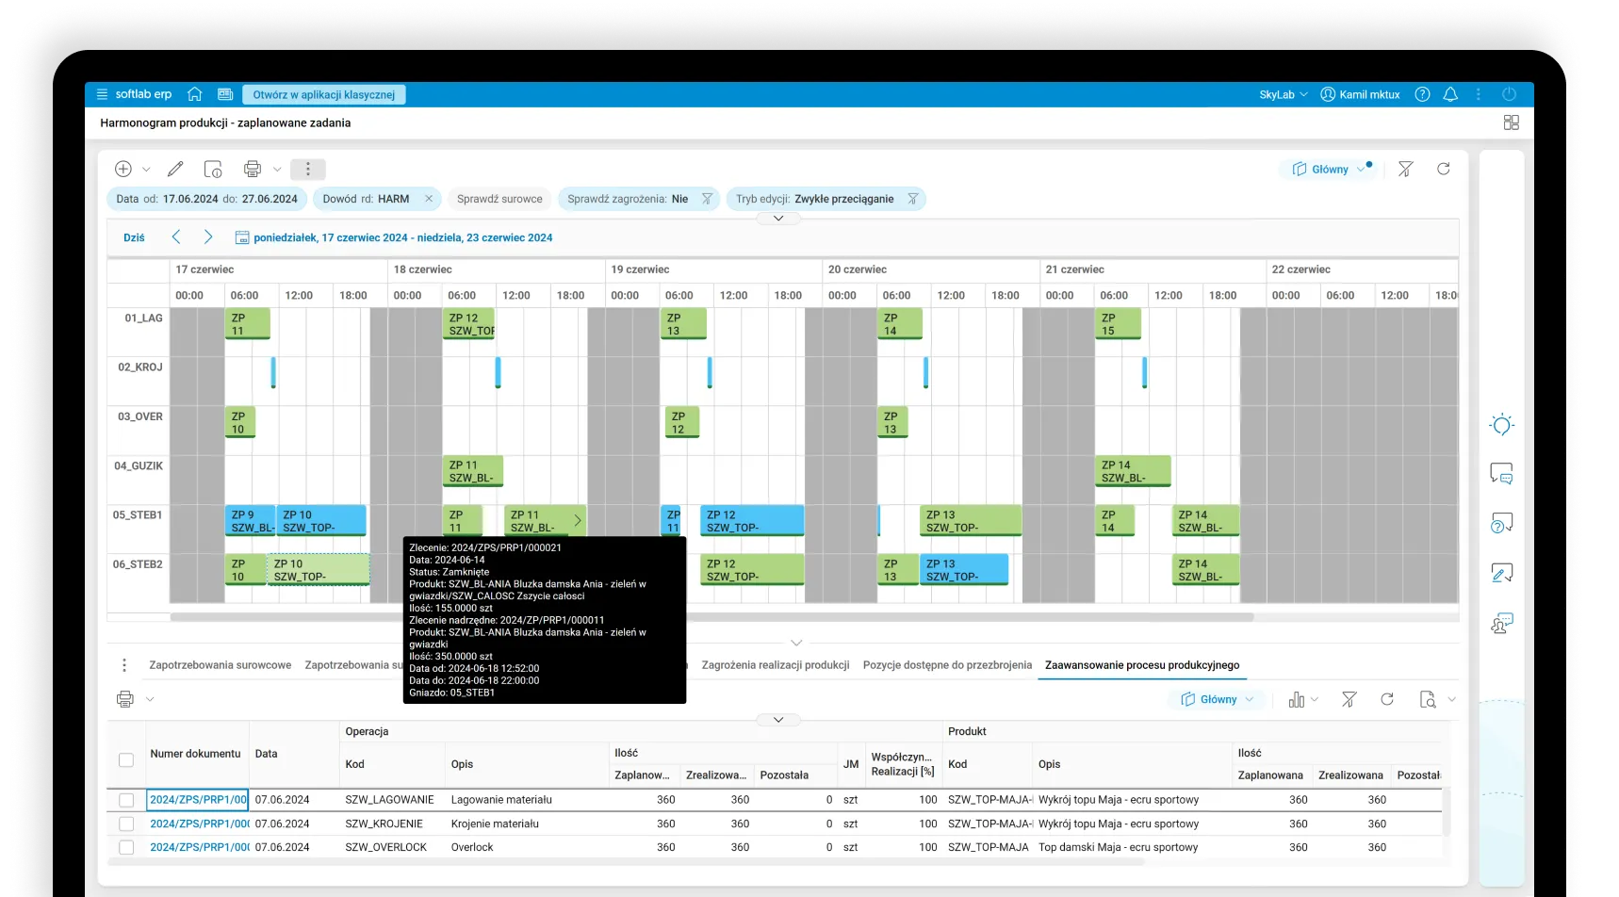Expand the SkyLab dropdown in header
This screenshot has width=1619, height=897.
pyautogui.click(x=1283, y=94)
